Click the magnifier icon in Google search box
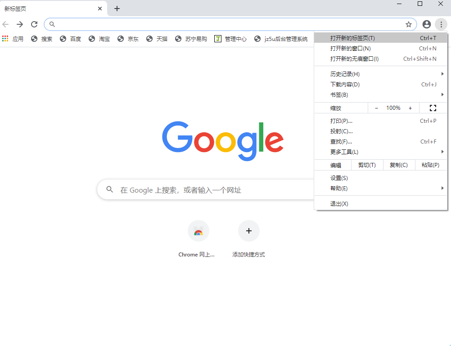451x346 pixels. 109,189
